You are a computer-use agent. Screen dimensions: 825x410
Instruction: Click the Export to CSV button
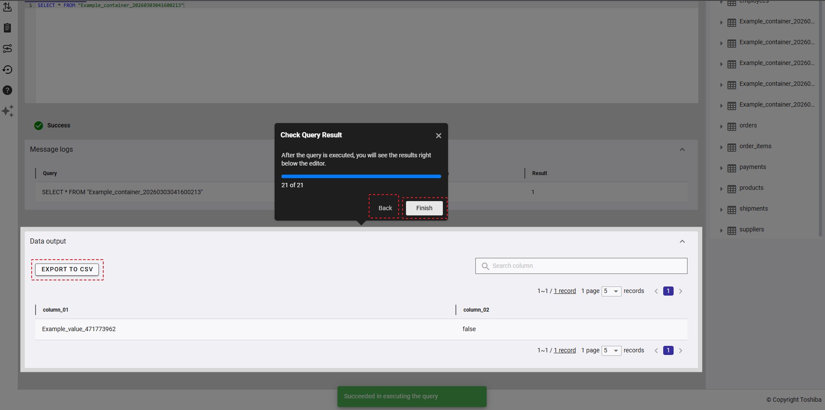click(67, 270)
